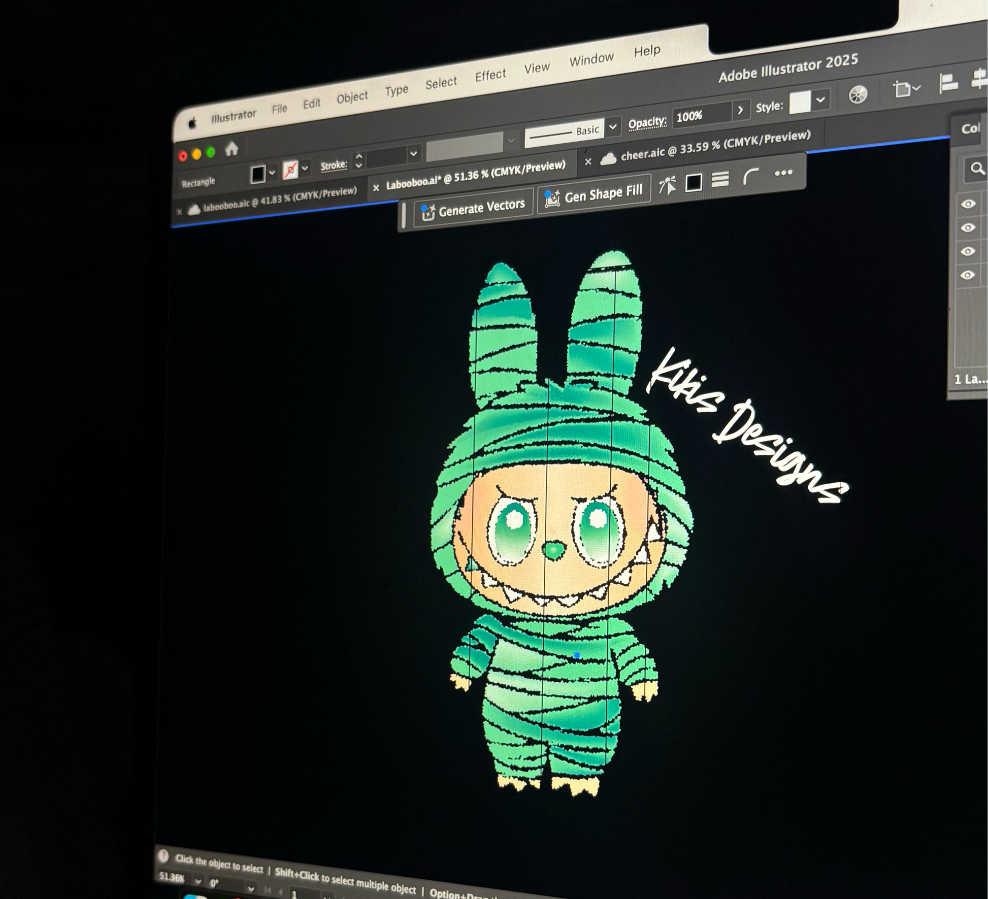This screenshot has height=899, width=988.
Task: Click the corner radius icon in contextual bar
Action: click(x=750, y=177)
